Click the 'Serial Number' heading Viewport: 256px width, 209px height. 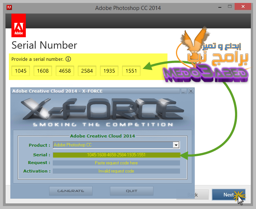pos(44,45)
